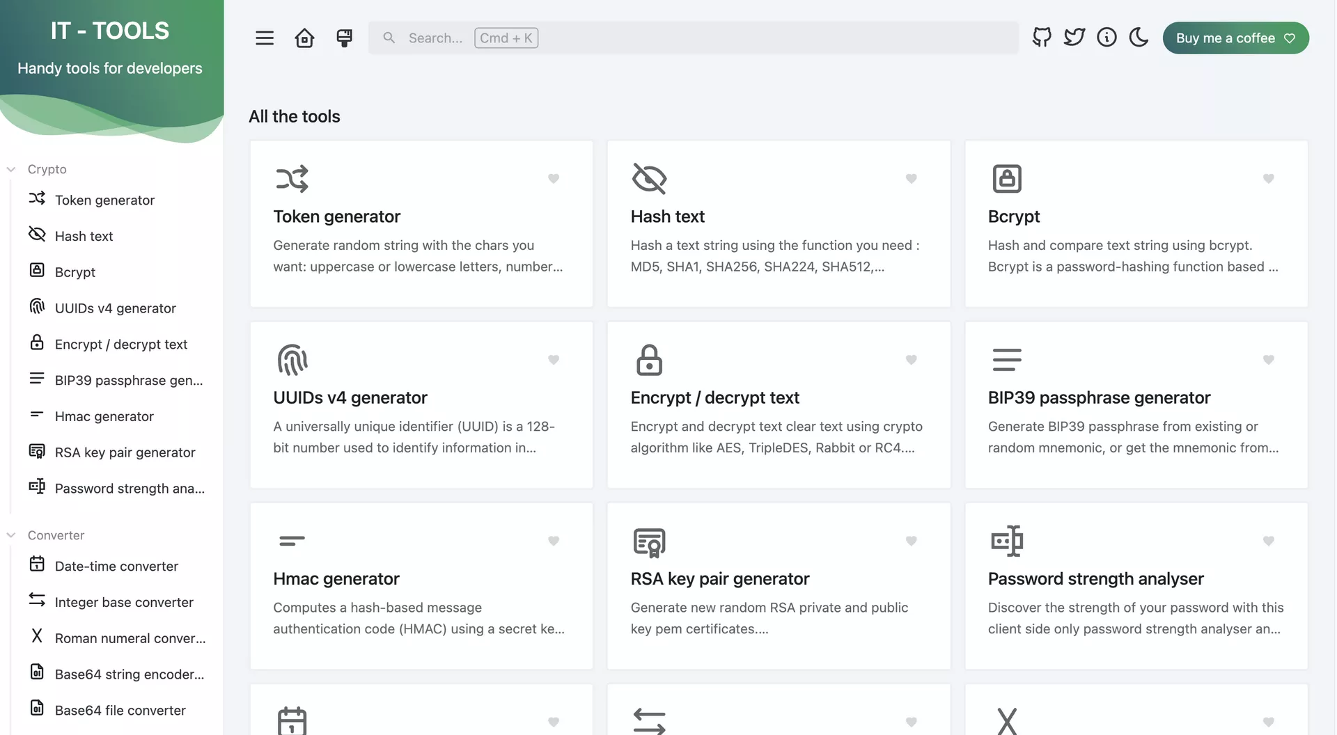Open Integer base converter in sidebar

point(124,602)
